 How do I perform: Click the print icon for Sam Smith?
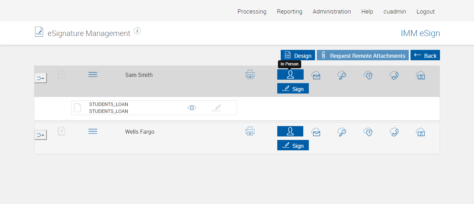pyautogui.click(x=250, y=74)
